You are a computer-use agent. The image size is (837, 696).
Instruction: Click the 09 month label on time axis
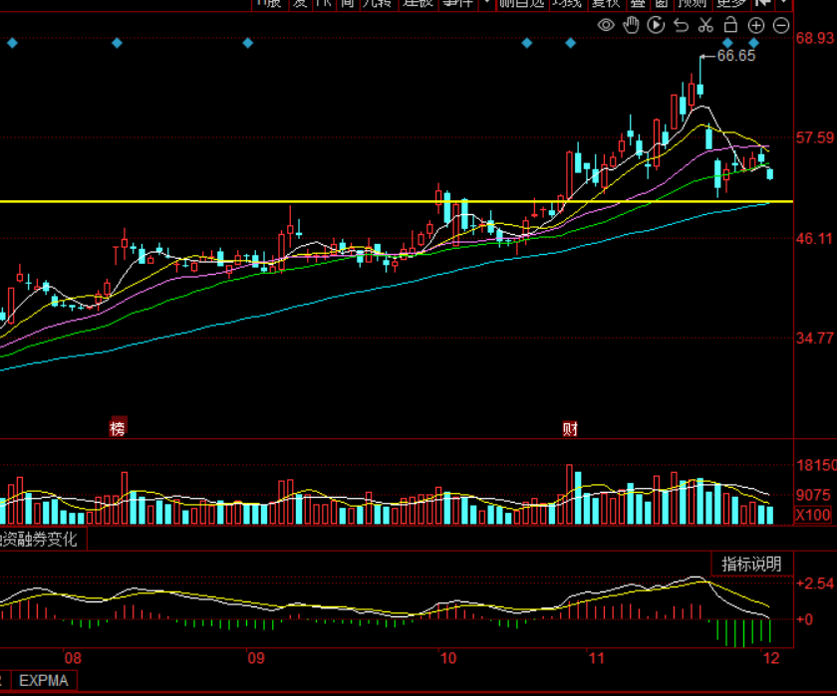point(256,657)
